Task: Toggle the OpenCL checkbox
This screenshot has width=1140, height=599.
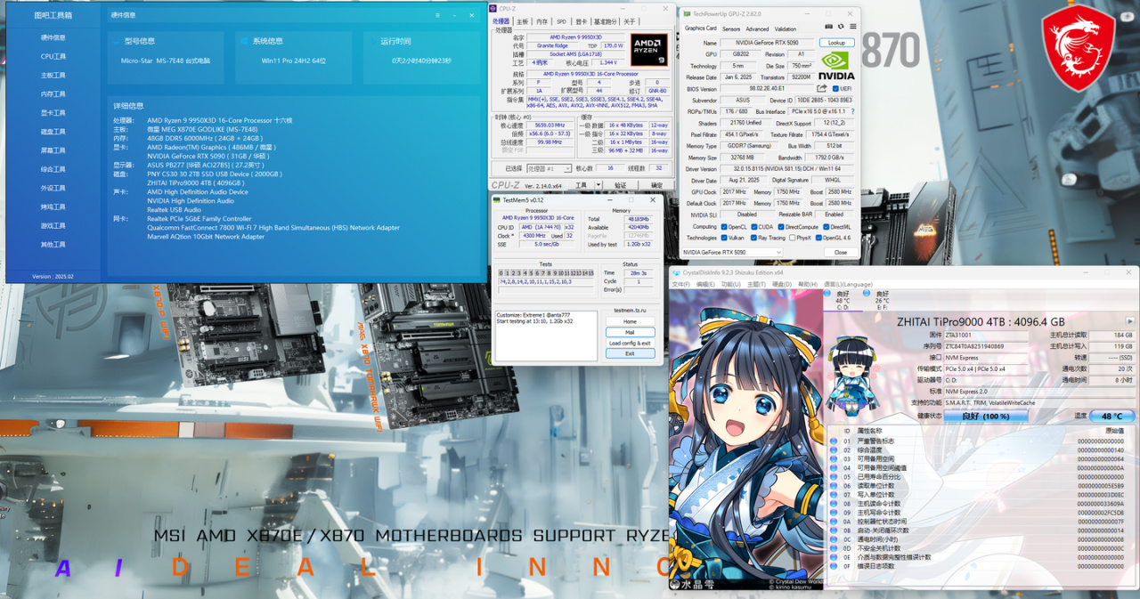Action: coord(724,227)
